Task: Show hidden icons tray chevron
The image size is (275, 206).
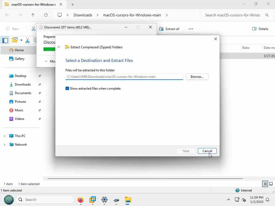Action: pos(228,200)
